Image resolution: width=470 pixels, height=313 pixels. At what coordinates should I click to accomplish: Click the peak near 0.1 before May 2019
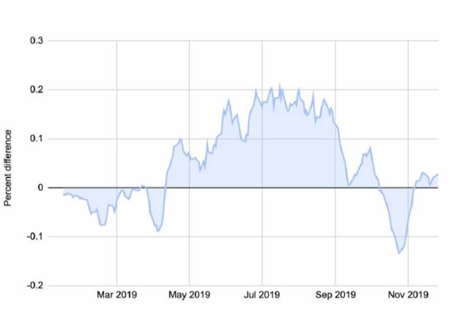[x=180, y=139]
